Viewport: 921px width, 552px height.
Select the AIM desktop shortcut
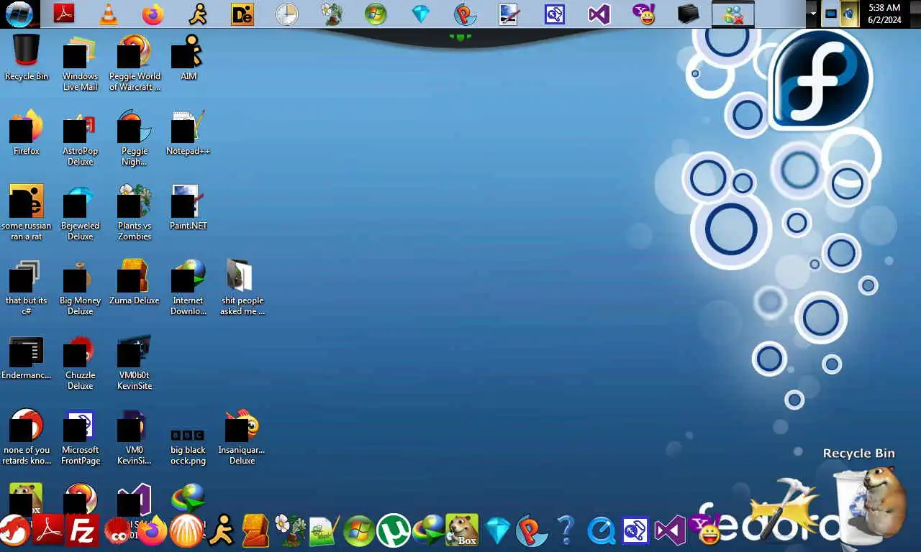click(189, 57)
